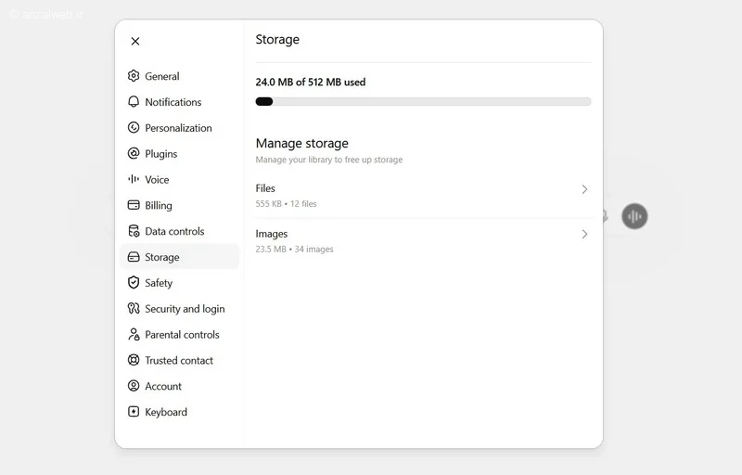Open the General settings tab

pos(161,76)
